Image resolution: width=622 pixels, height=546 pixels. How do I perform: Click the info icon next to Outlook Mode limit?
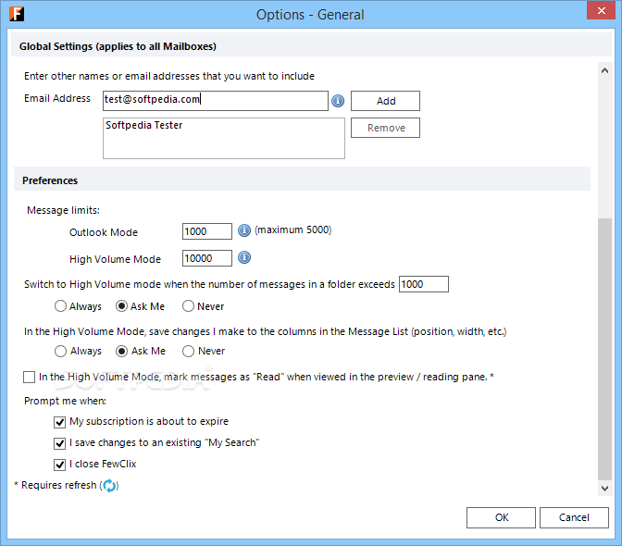click(x=244, y=230)
